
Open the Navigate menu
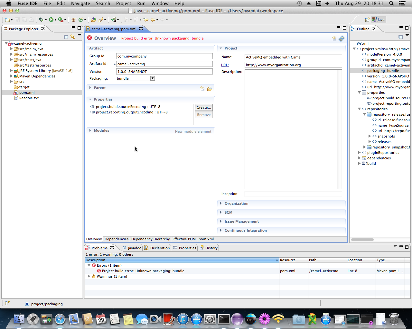pos(80,4)
